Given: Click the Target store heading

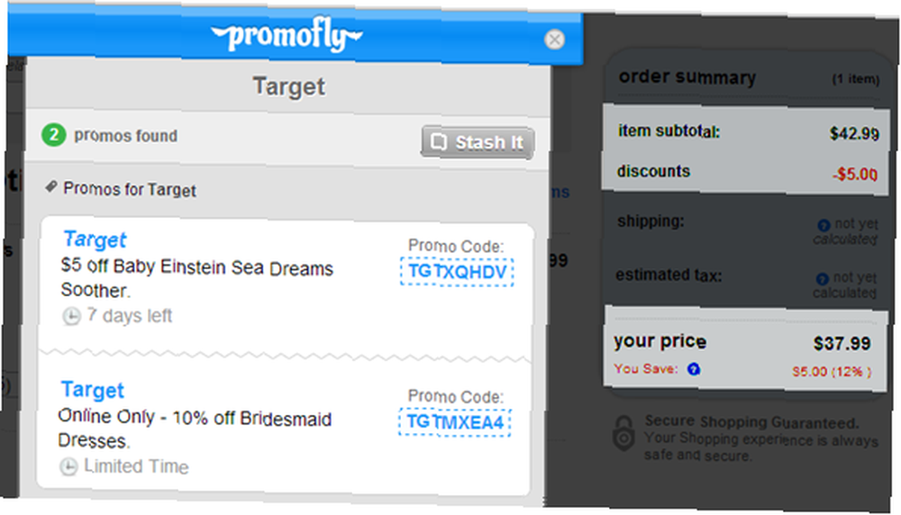Looking at the screenshot, I should click(289, 86).
